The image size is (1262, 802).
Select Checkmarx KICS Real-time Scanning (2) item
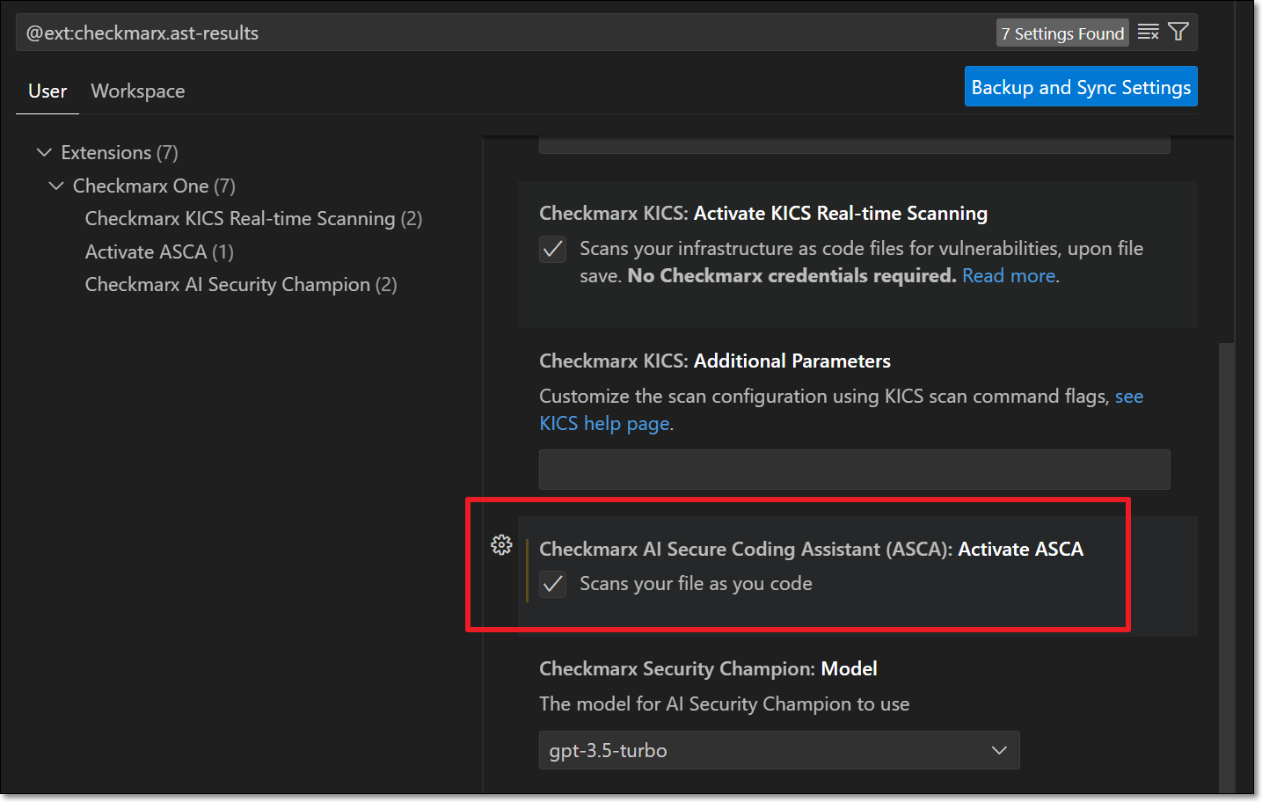click(x=253, y=219)
